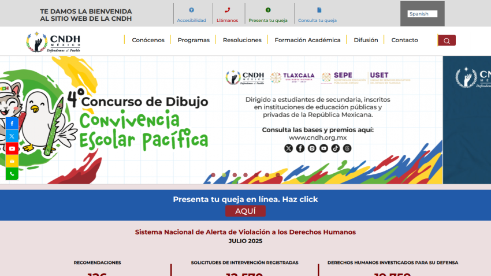Viewport: 491px width, 276px height.
Task: Open the Resoluciones menu
Action: coord(242,40)
